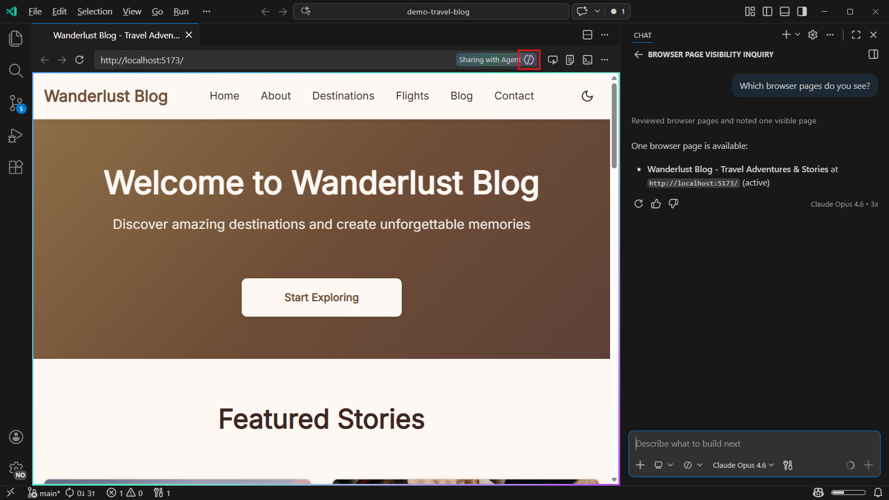889x500 pixels.
Task: Select the Wanderlust Blog editor tab
Action: pyautogui.click(x=116, y=35)
